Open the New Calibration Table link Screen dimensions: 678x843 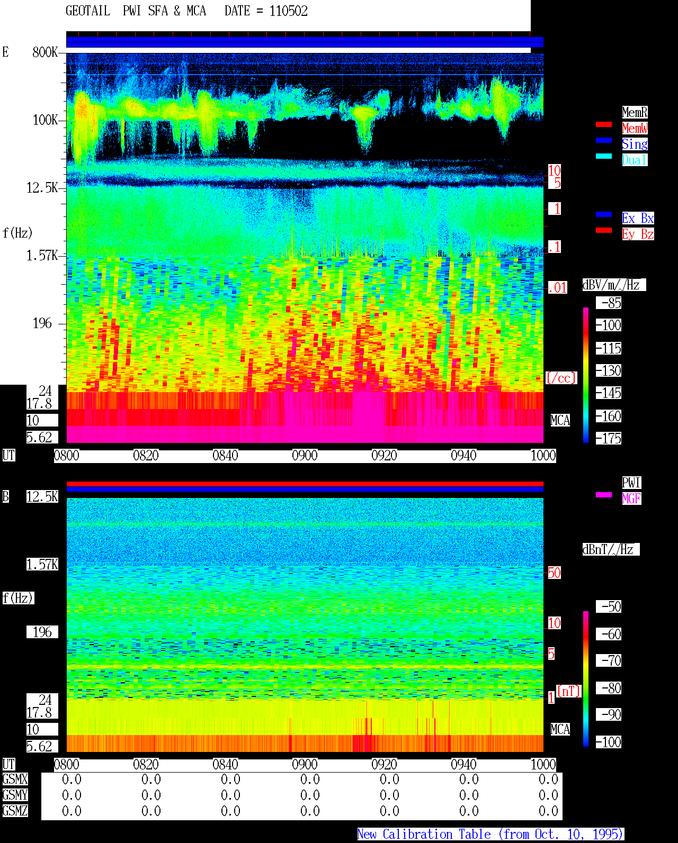pos(490,835)
